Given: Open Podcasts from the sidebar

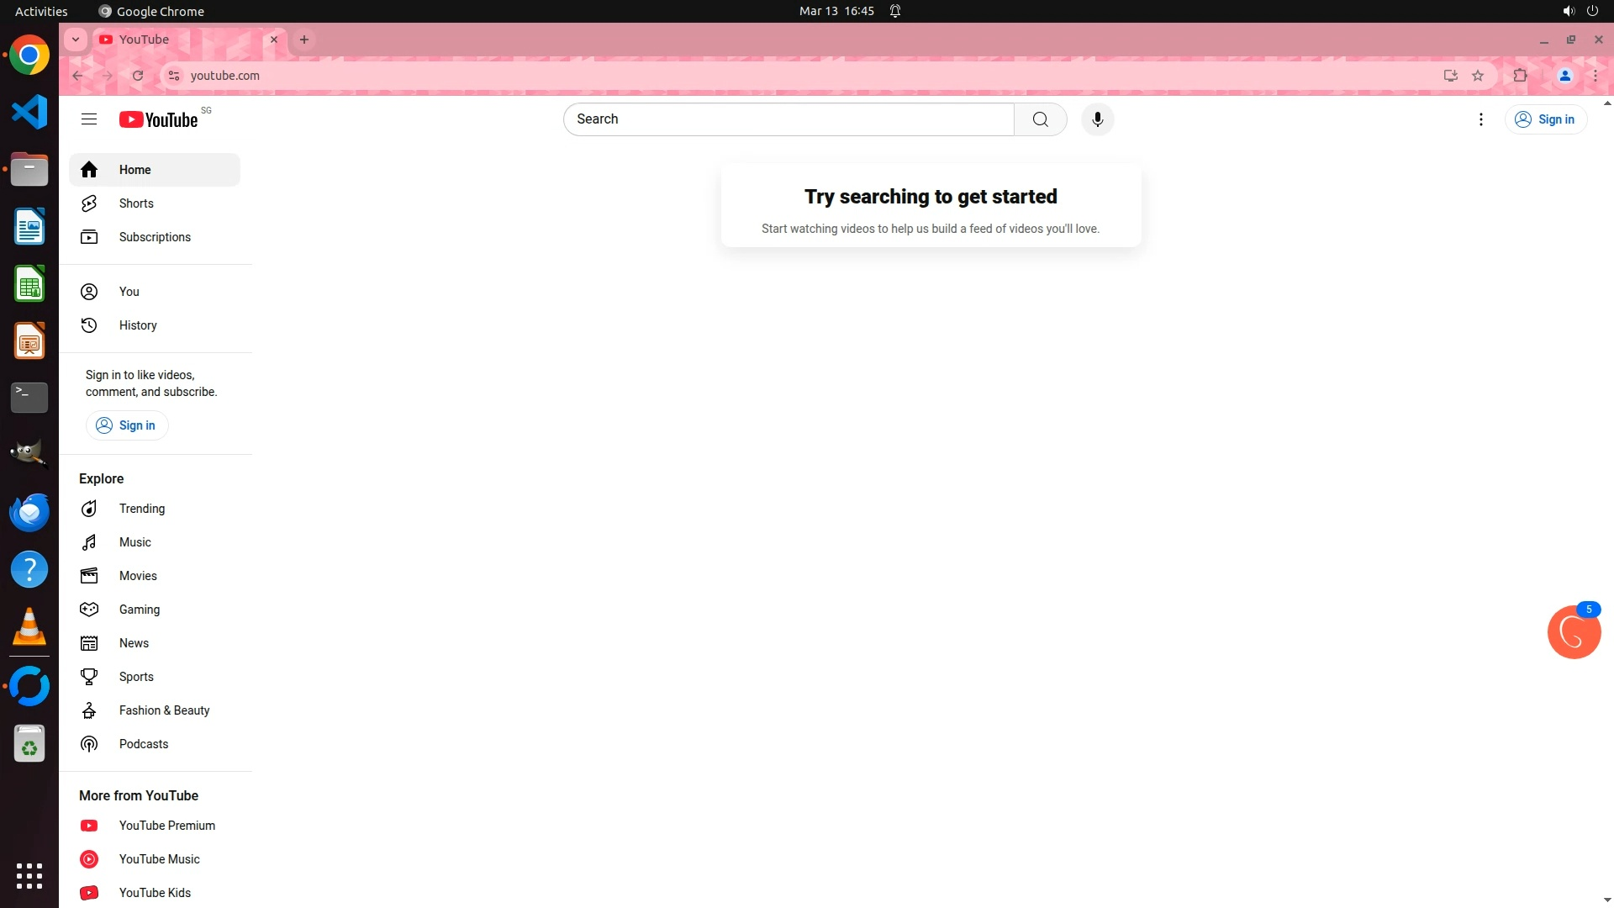Looking at the screenshot, I should tap(143, 744).
